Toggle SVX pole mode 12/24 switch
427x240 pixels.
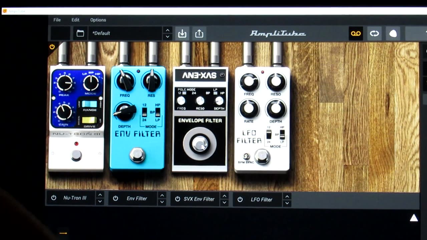coord(184,93)
